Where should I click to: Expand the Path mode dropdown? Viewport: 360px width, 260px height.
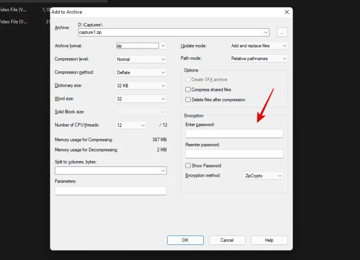[x=258, y=58]
